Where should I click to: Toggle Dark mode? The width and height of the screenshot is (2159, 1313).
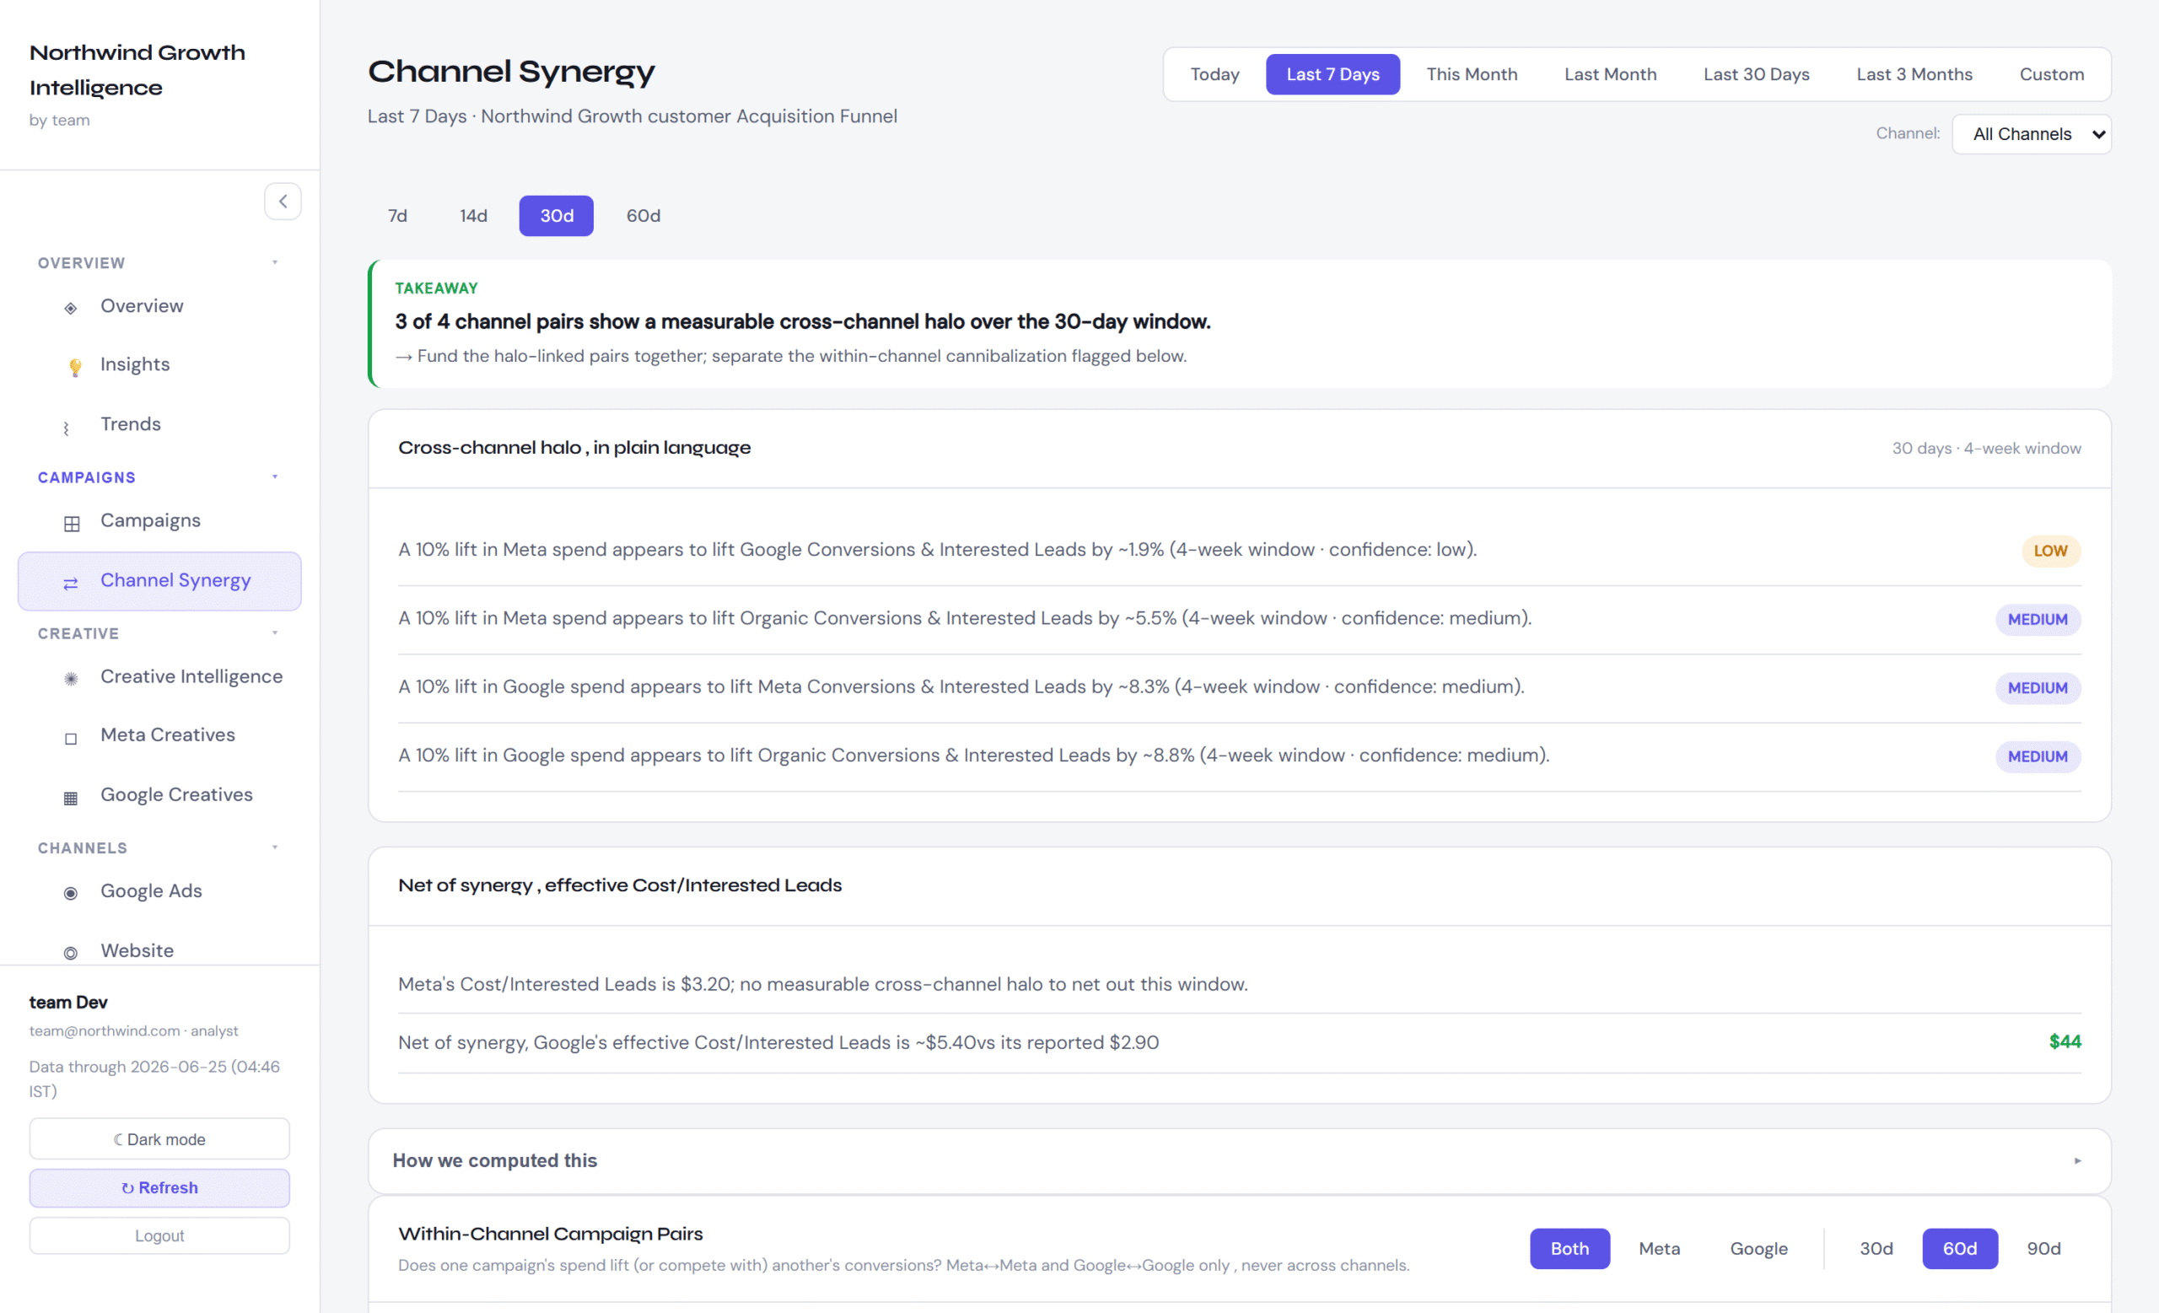[x=159, y=1138]
